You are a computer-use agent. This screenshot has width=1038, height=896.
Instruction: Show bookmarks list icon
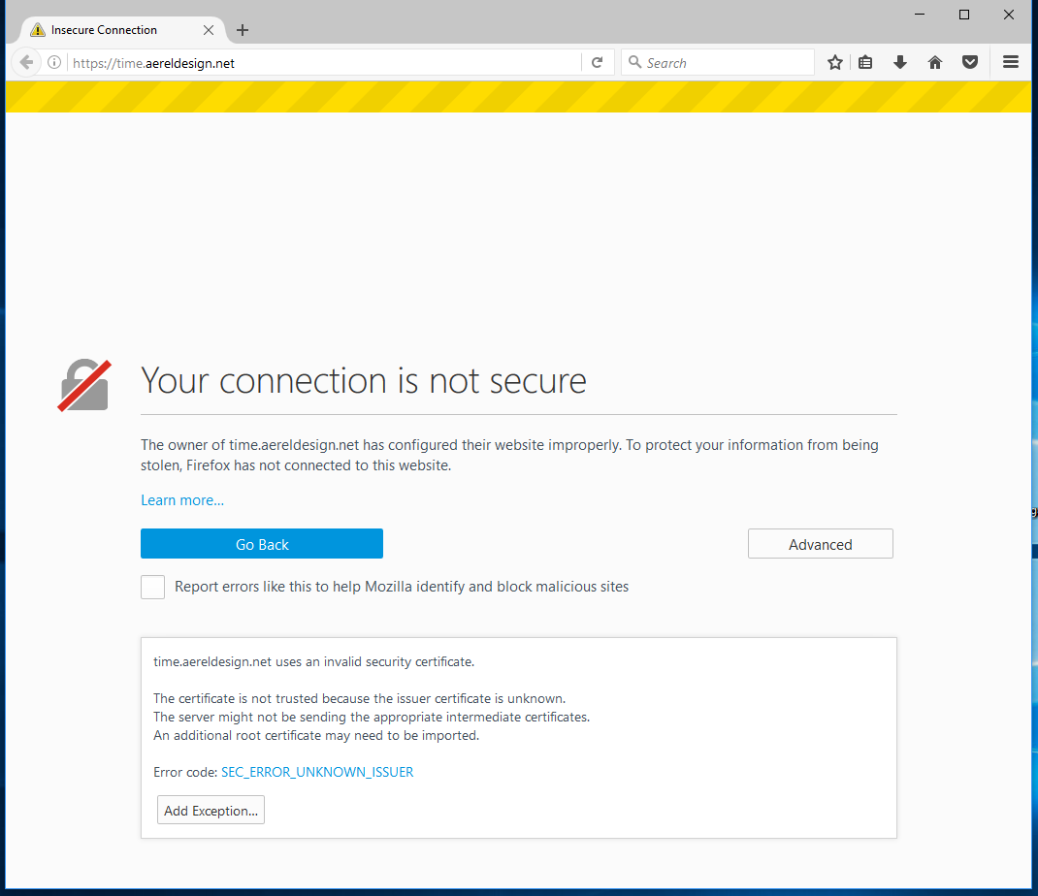click(865, 63)
